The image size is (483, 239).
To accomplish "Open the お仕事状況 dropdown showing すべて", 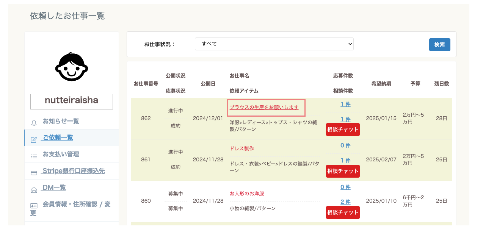I will click(274, 44).
